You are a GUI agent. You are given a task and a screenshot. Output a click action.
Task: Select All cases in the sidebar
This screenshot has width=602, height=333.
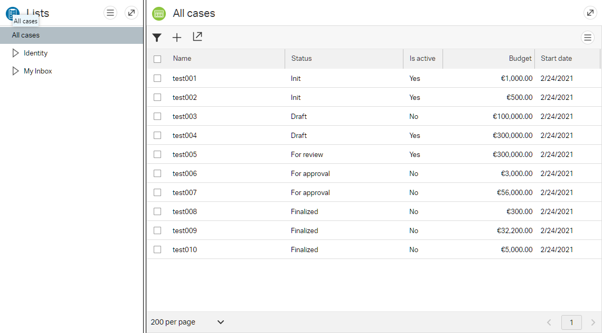[x=26, y=35]
